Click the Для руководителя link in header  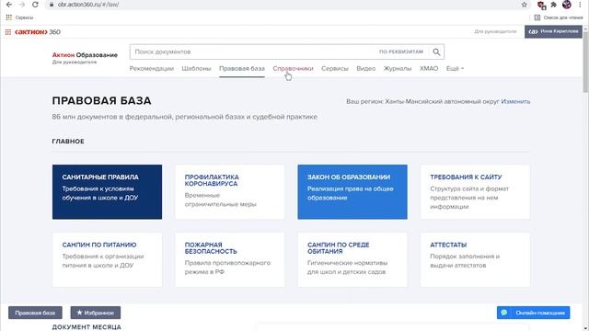pos(495,31)
